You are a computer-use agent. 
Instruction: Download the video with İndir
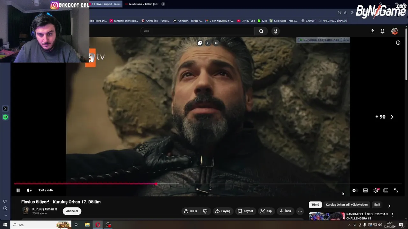click(285, 211)
